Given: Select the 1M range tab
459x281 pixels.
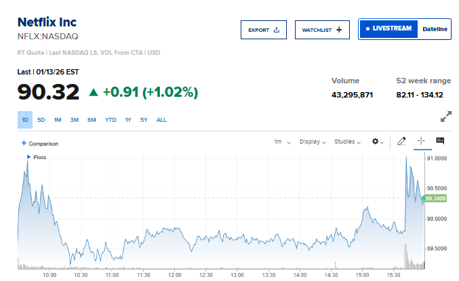Looking at the screenshot, I should coord(58,120).
